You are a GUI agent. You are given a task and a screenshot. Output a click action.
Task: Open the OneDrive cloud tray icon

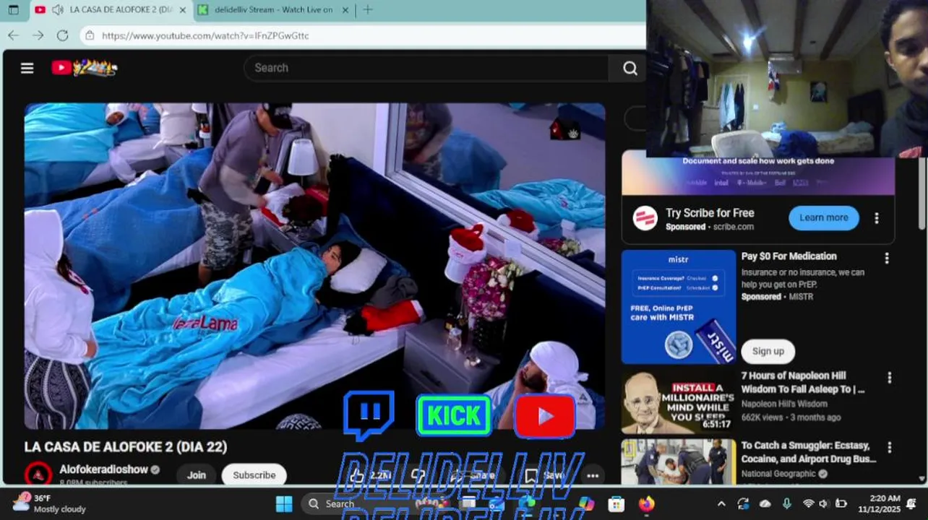pos(765,503)
